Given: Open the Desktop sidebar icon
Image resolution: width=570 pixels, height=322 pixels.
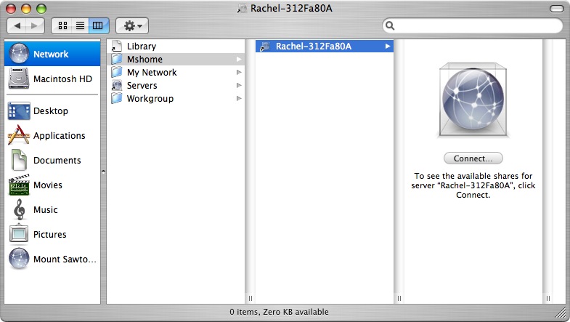Looking at the screenshot, I should (x=19, y=111).
